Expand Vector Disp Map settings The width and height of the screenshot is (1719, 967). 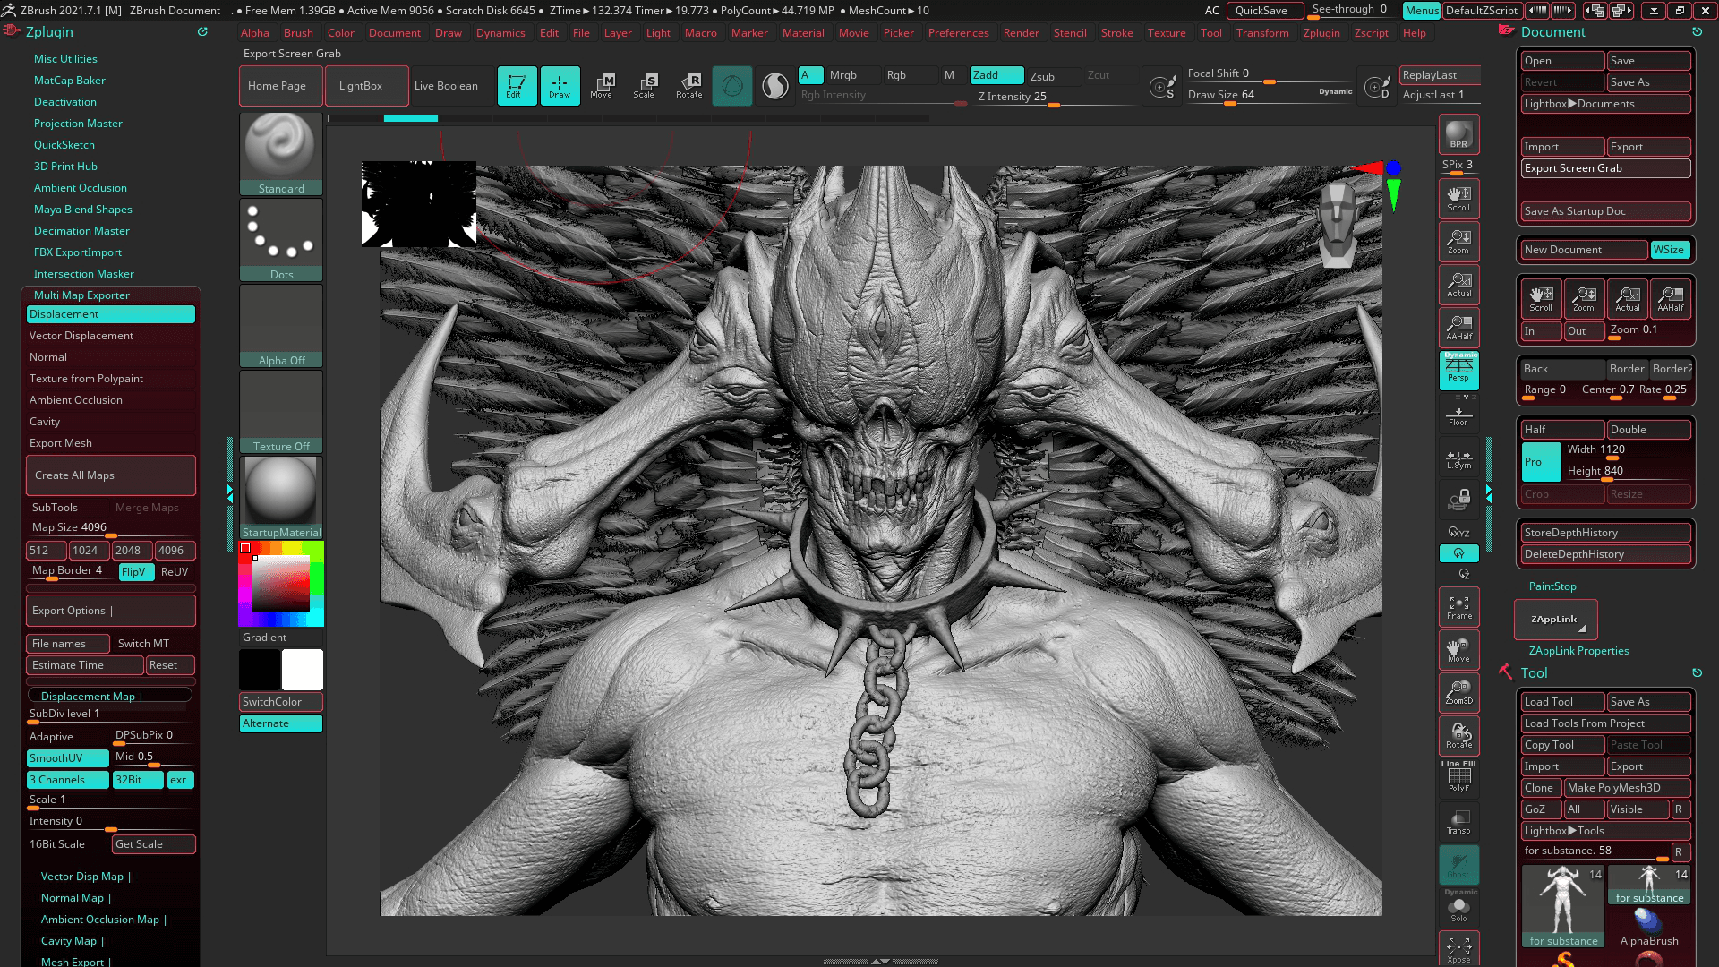[86, 877]
